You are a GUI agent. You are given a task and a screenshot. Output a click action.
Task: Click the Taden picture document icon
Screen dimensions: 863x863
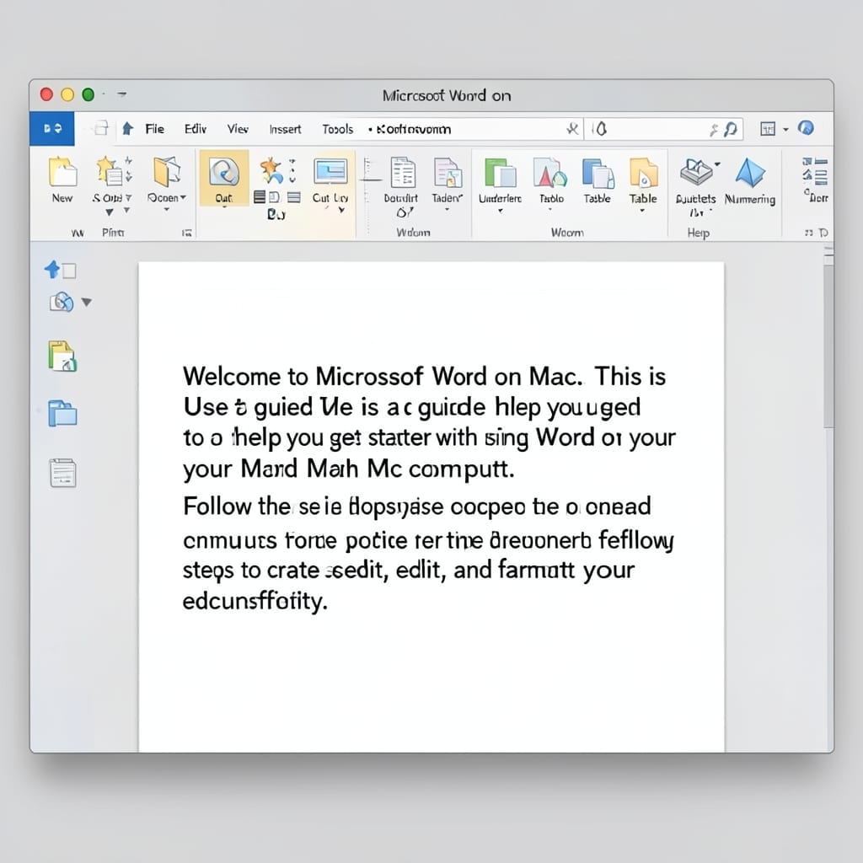[448, 172]
